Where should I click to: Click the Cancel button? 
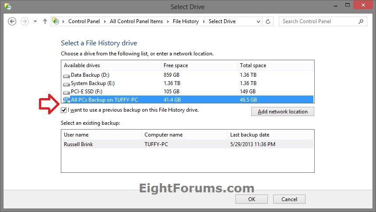click(289, 199)
